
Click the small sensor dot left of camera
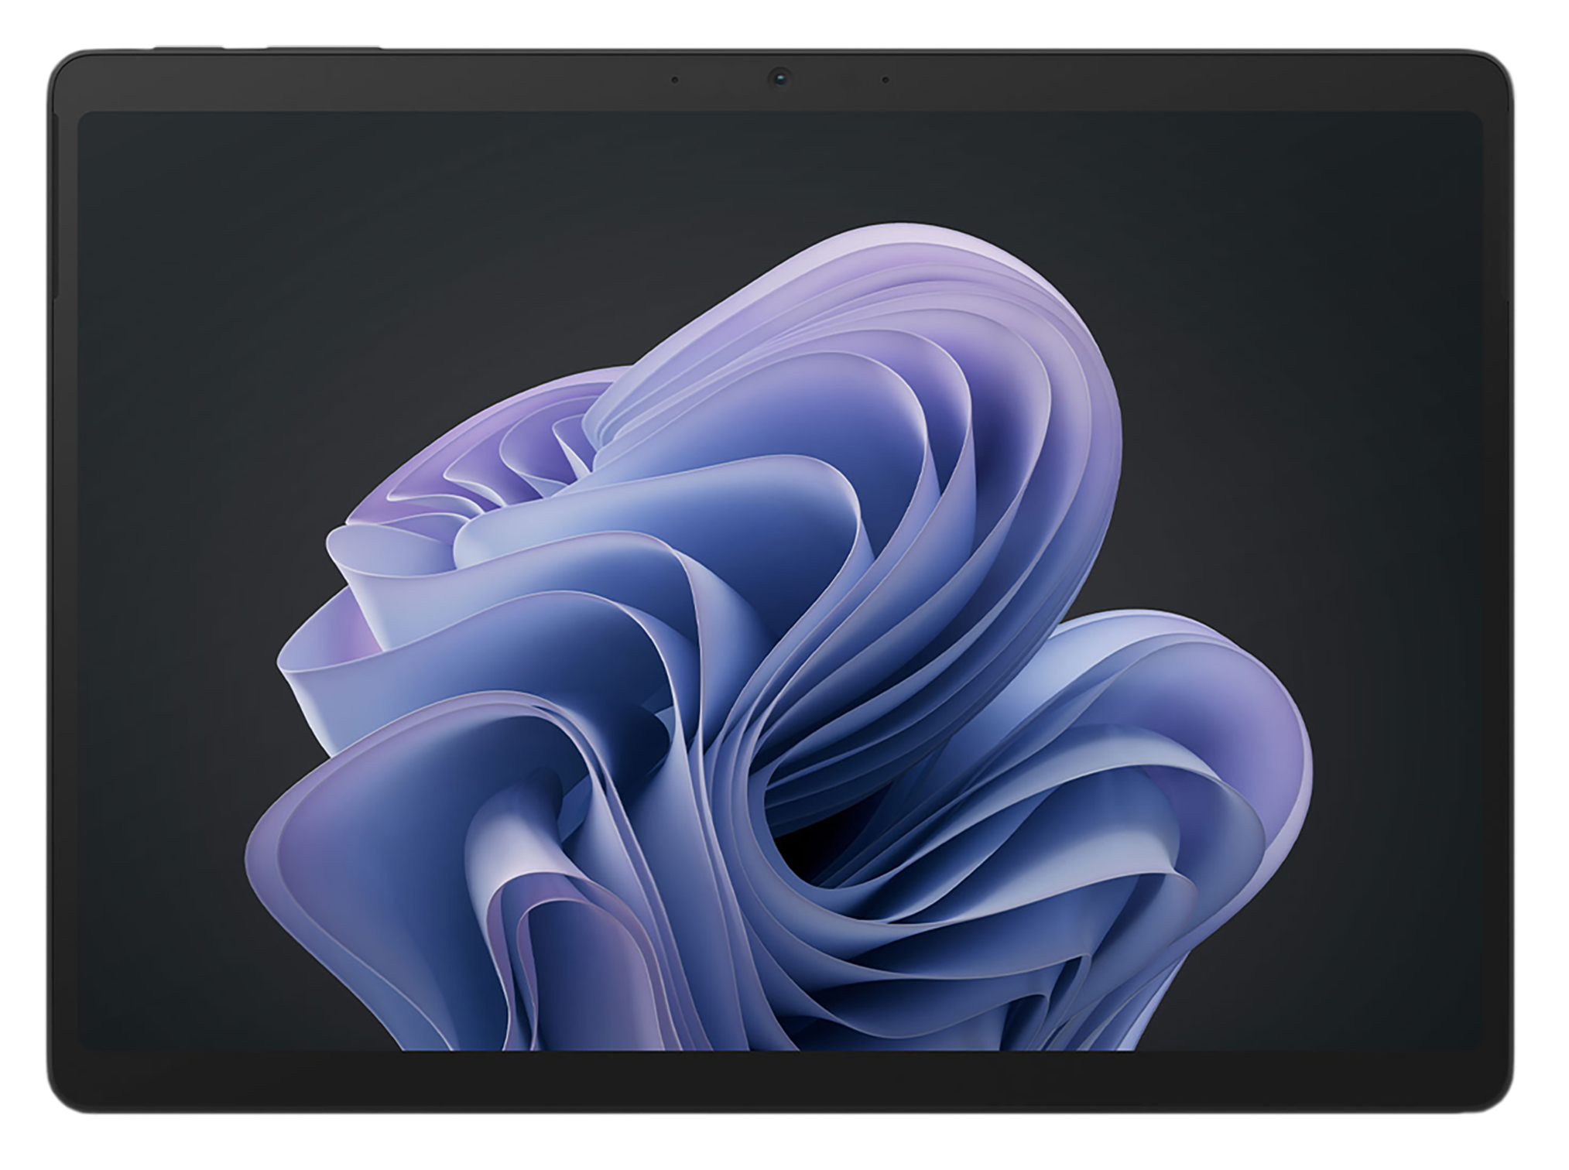tap(675, 80)
